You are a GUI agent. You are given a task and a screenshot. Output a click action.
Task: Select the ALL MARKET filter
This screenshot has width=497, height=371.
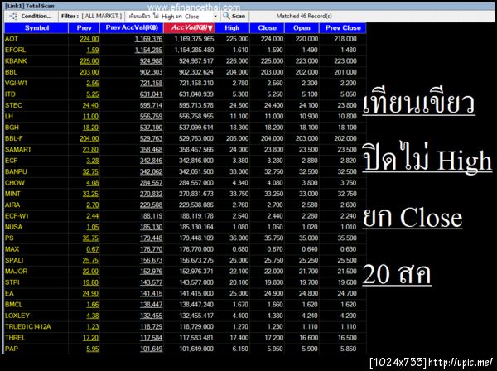pyautogui.click(x=101, y=17)
